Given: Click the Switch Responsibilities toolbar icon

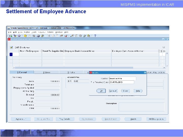Looking at the screenshot, I should [x=34, y=36].
